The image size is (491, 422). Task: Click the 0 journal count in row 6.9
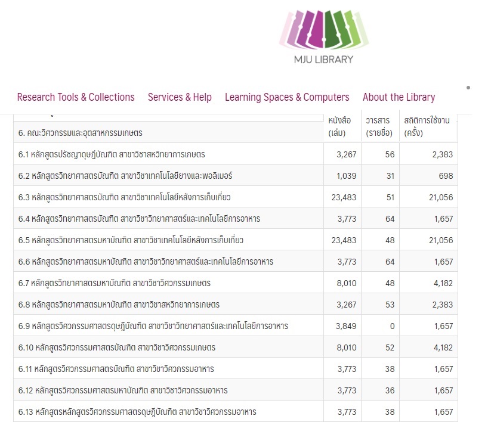point(390,326)
